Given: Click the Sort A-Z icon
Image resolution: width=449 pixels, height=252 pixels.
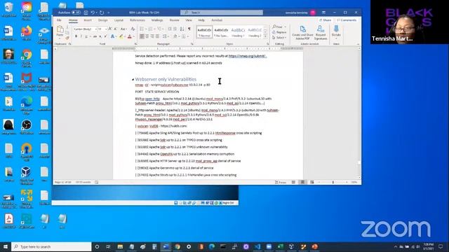Looking at the screenshot, I should coord(182,29).
